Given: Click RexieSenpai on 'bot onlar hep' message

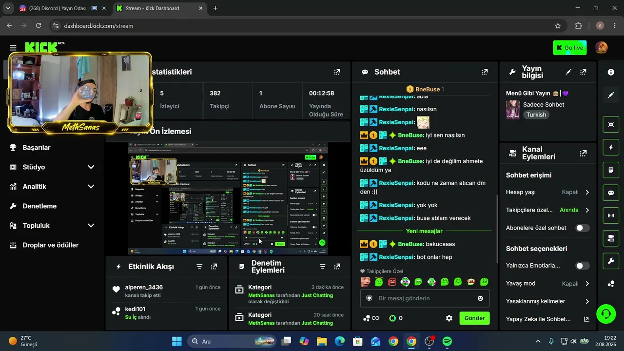Looking at the screenshot, I should (x=396, y=257).
